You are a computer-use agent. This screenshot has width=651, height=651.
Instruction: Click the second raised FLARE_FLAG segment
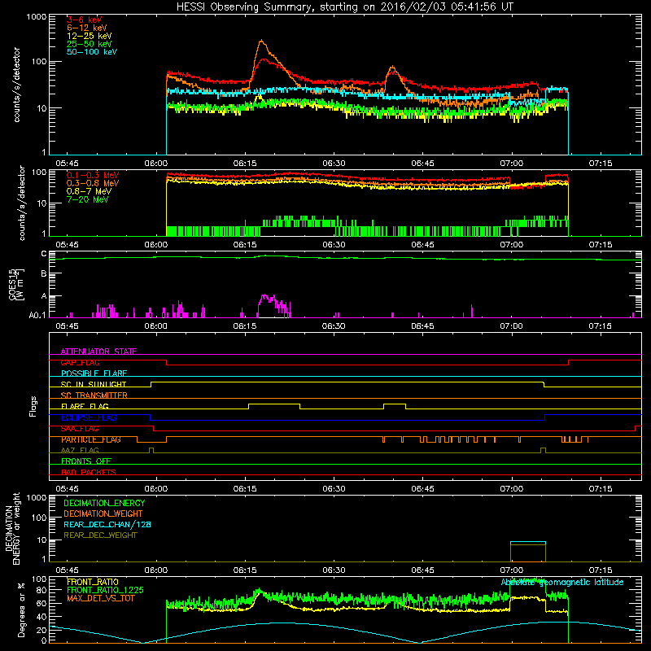(395, 404)
